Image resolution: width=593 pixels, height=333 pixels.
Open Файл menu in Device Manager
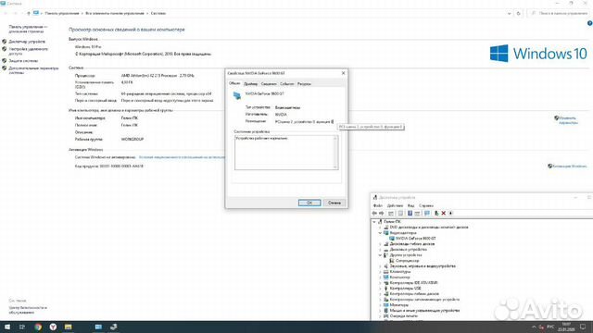coord(378,205)
